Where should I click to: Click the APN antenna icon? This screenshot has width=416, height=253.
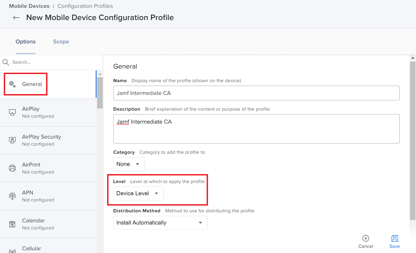point(12,196)
